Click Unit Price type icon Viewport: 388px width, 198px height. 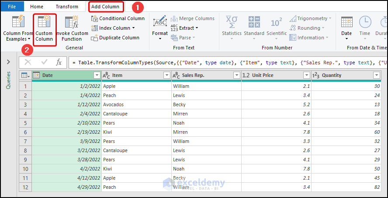246,75
